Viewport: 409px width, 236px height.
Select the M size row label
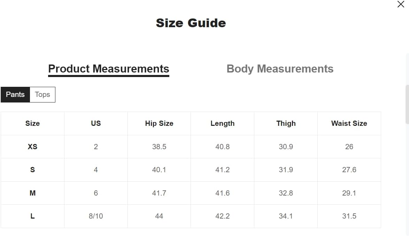[33, 193]
